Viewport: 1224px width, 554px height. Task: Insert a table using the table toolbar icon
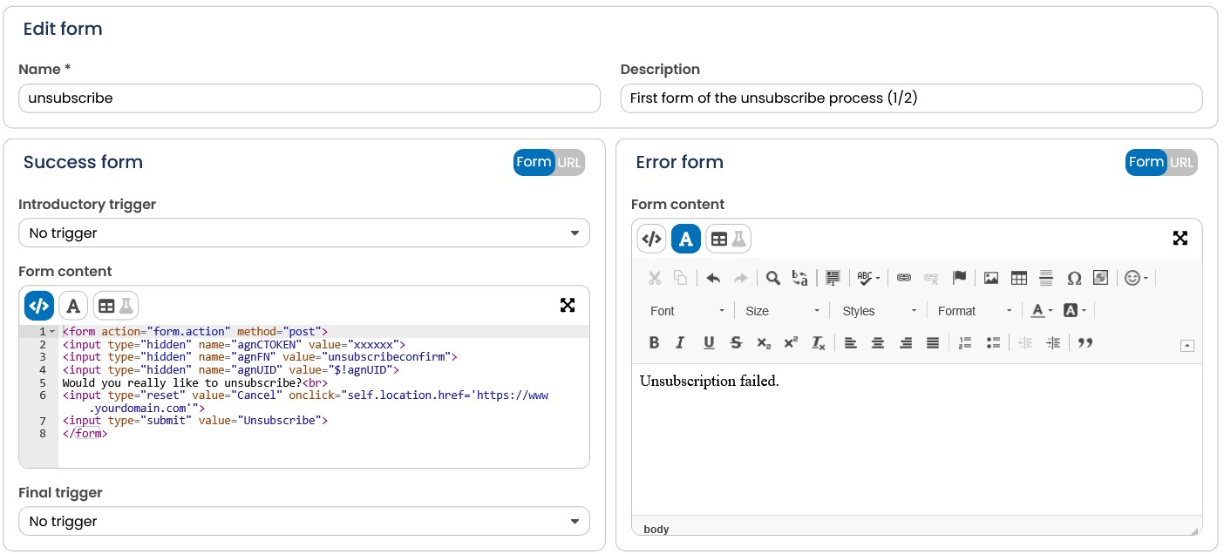[1019, 278]
